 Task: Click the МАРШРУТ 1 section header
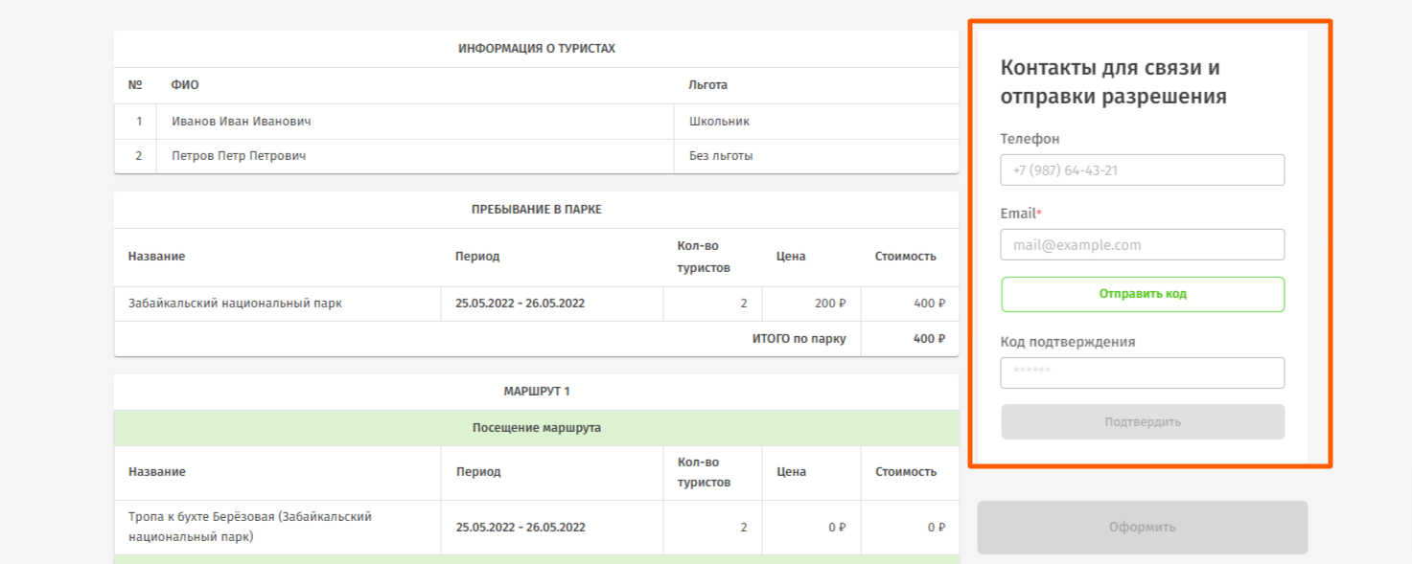pyautogui.click(x=536, y=392)
